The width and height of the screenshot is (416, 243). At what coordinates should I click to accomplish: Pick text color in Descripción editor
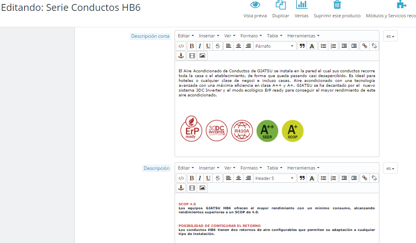pos(312,178)
